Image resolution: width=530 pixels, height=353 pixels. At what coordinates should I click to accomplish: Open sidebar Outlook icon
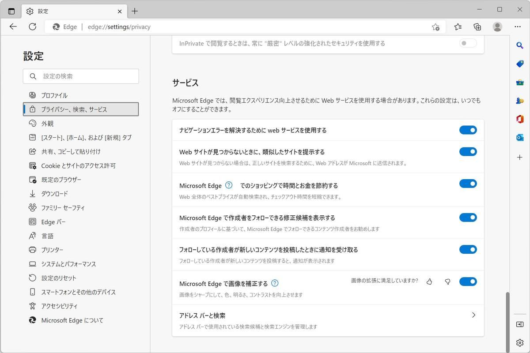(520, 138)
